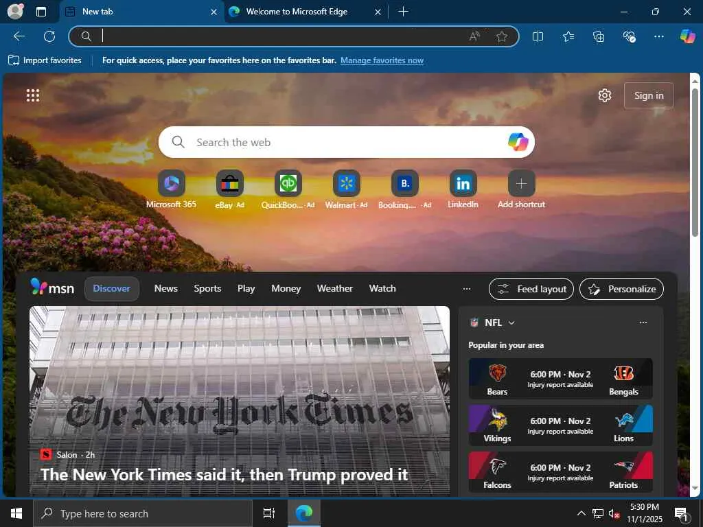The image size is (703, 527).
Task: Open Task View on taskbar
Action: click(x=268, y=513)
